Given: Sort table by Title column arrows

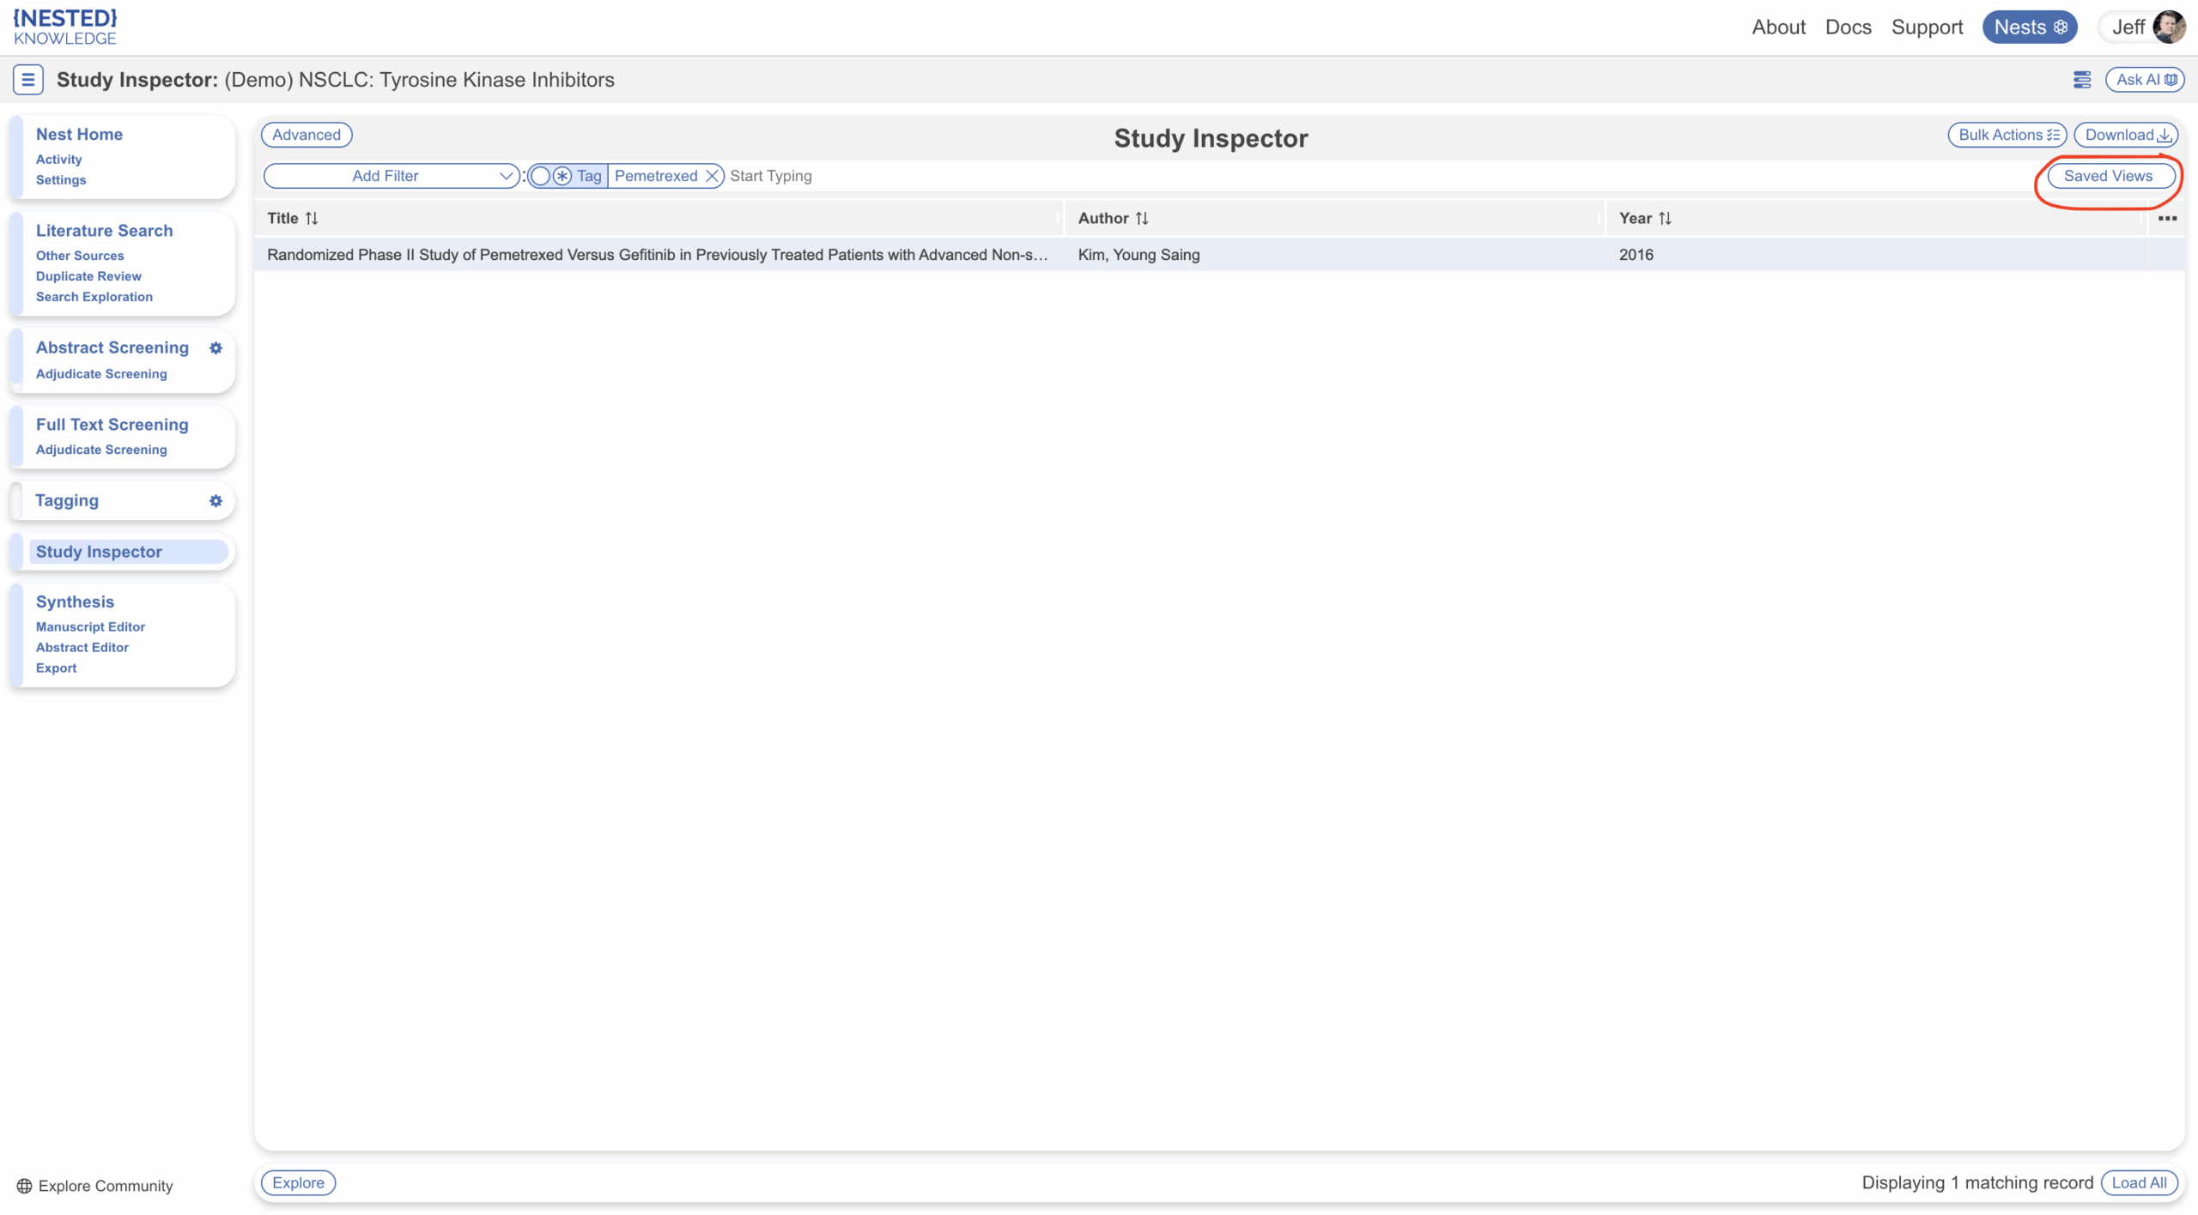Looking at the screenshot, I should tap(312, 218).
